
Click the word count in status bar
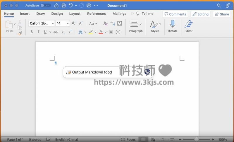(x=35, y=139)
